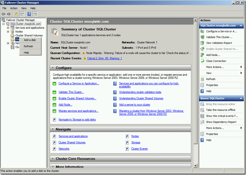Viewport: 246px width, 175px height.
Task: Toggle the Show/Hide Action Pane icon
Action: pyautogui.click(x=35, y=14)
